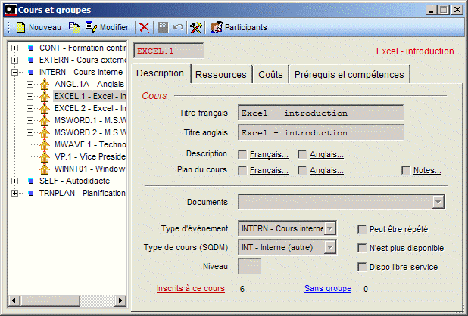Select the WINNT01 course house icon
The width and height of the screenshot is (468, 316).
[x=44, y=169]
